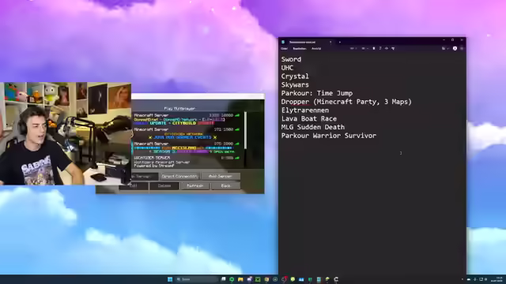Add a new Notepad tab
This screenshot has width=506, height=284.
coord(339,42)
